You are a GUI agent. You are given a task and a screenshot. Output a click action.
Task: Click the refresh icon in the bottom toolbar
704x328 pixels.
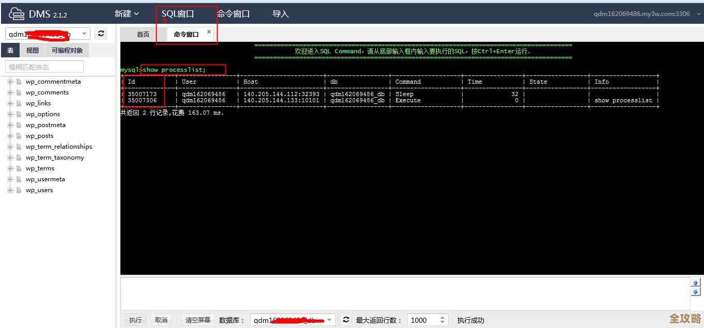(346, 319)
